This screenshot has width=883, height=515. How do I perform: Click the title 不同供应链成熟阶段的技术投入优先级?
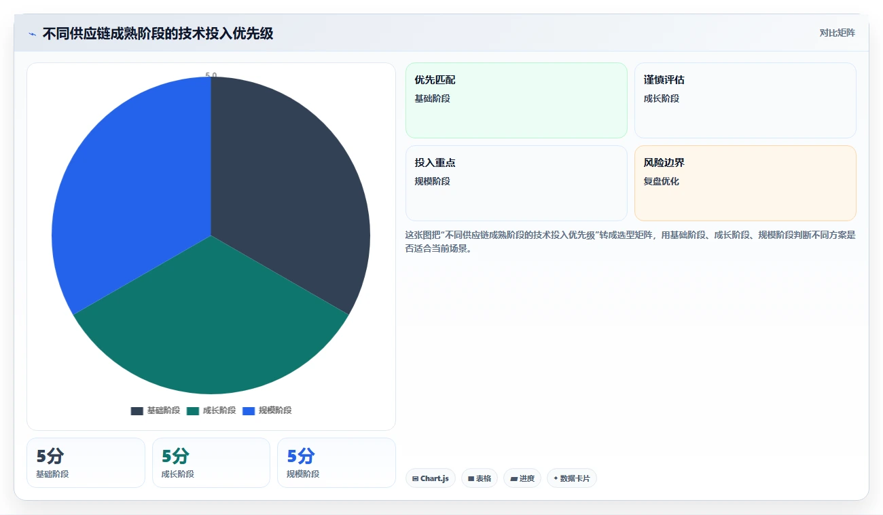pos(158,34)
